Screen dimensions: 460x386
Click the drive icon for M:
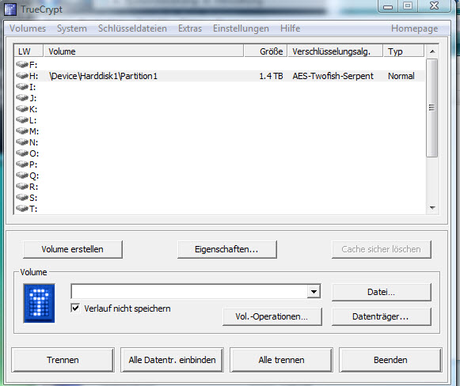22,131
